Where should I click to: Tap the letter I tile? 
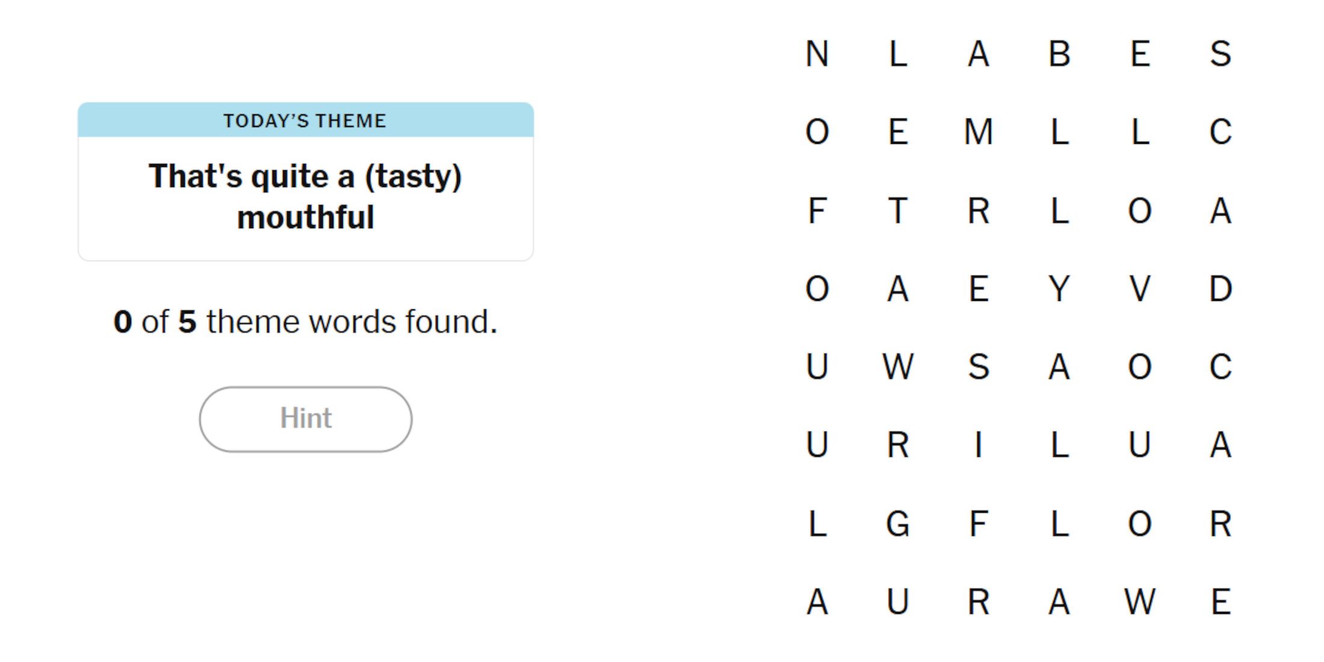pyautogui.click(x=979, y=445)
